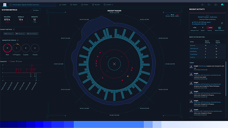Open the apps grid menu
Image resolution: width=228 pixels, height=128 pixels.
click(215, 5)
